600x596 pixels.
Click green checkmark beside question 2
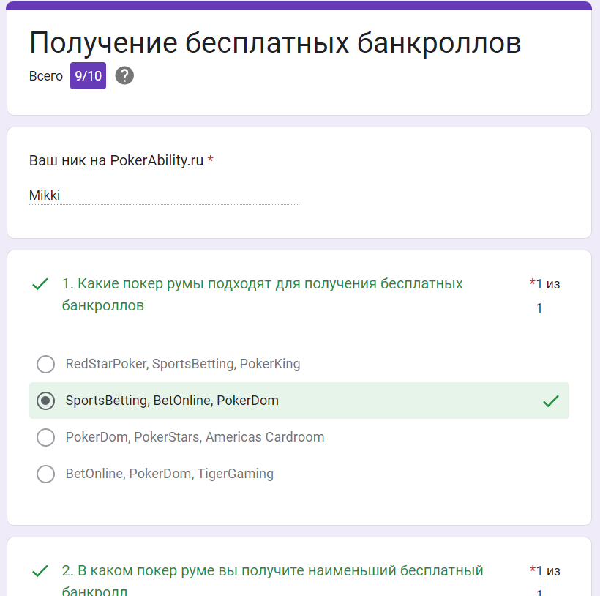click(40, 571)
